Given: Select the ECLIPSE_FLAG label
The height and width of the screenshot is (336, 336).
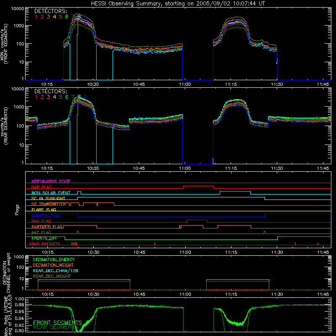Looking at the screenshot, I should pyautogui.click(x=46, y=215).
